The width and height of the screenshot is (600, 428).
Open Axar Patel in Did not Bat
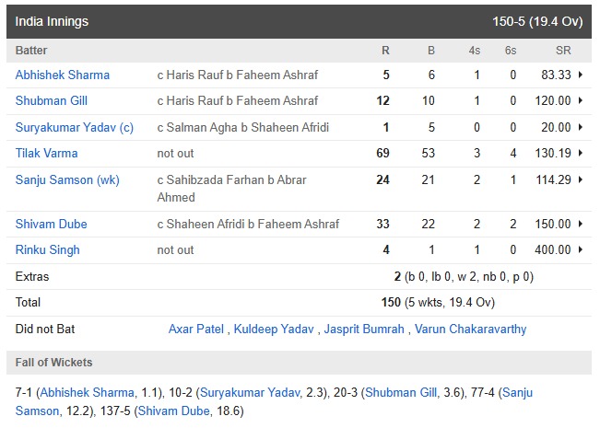[197, 329]
